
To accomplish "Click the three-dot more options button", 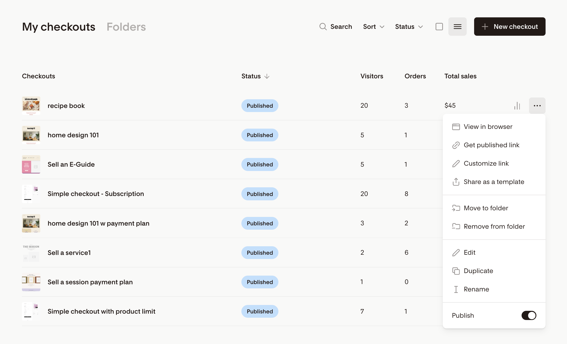I will [x=537, y=106].
